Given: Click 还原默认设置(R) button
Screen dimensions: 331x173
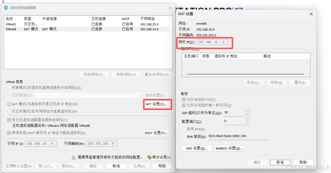Looking at the screenshot, I should (x=19, y=166).
